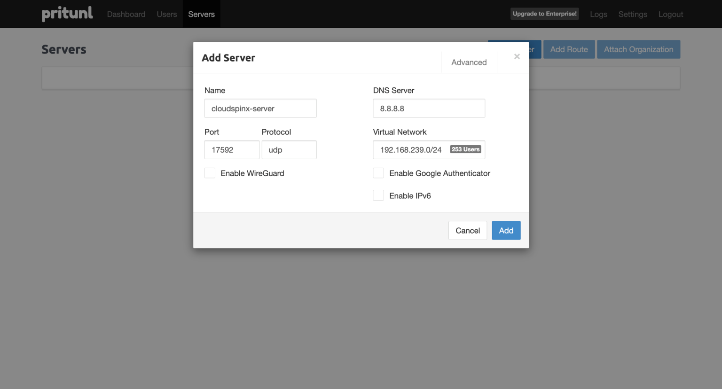Click the Add Route button
Image resolution: width=722 pixels, height=389 pixels.
pyautogui.click(x=569, y=49)
